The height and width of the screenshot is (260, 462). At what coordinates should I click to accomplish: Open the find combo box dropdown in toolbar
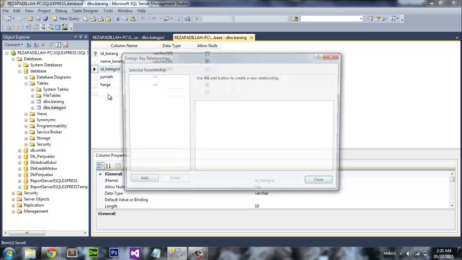(x=361, y=19)
